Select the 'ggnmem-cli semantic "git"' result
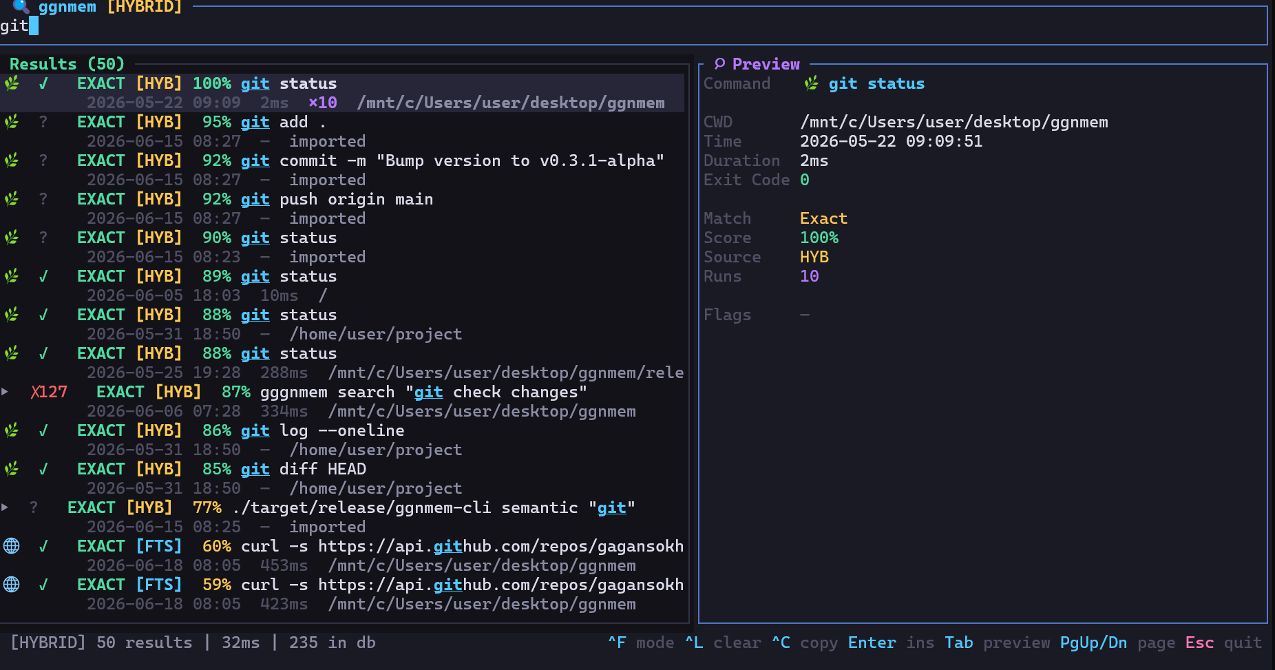 (342, 517)
